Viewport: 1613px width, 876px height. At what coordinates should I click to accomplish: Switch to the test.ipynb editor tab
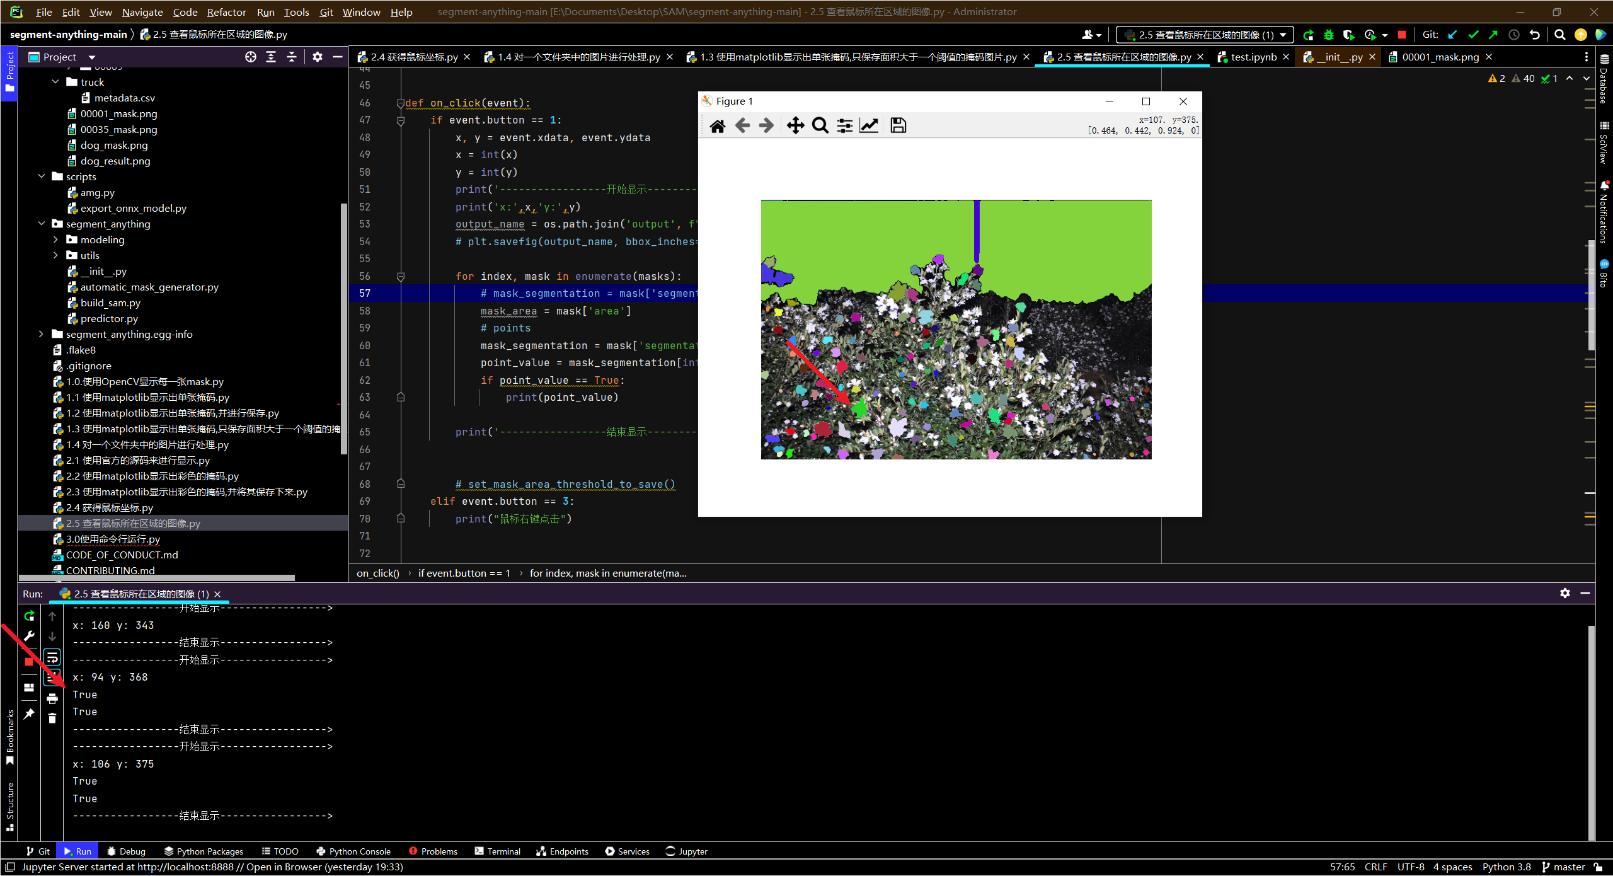1253,57
